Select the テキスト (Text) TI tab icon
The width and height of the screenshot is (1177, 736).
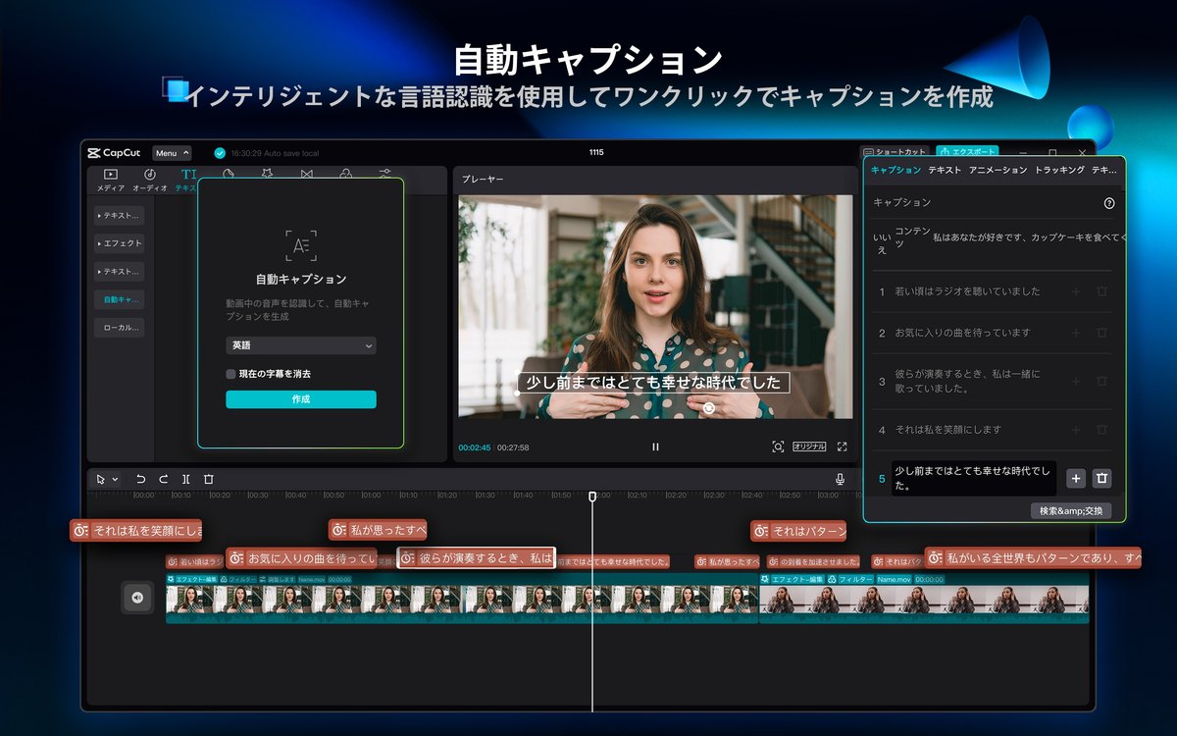pos(188,175)
